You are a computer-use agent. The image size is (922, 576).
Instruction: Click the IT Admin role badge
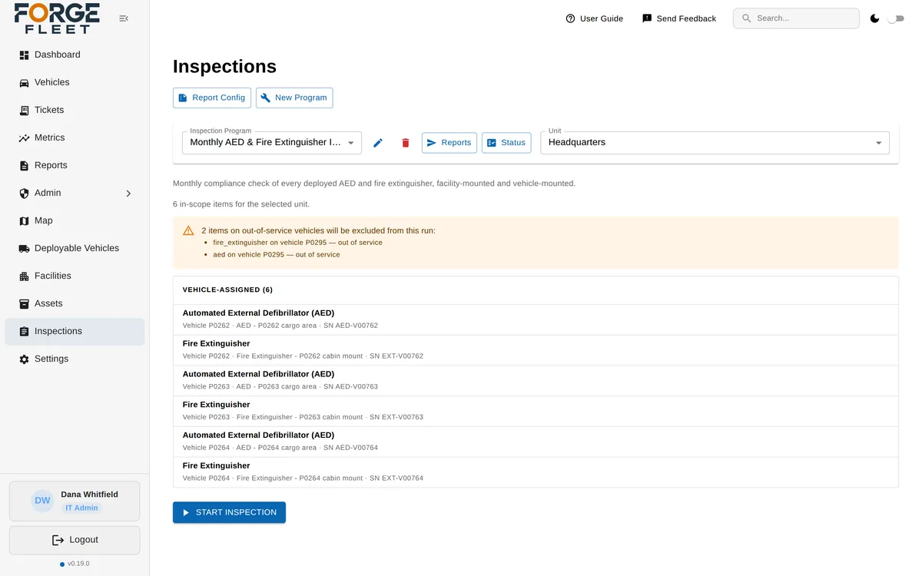(81, 508)
